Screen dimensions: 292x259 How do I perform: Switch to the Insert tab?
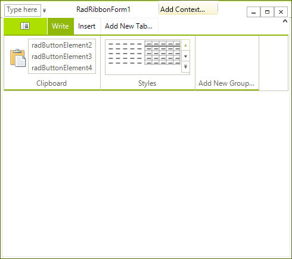(x=86, y=26)
